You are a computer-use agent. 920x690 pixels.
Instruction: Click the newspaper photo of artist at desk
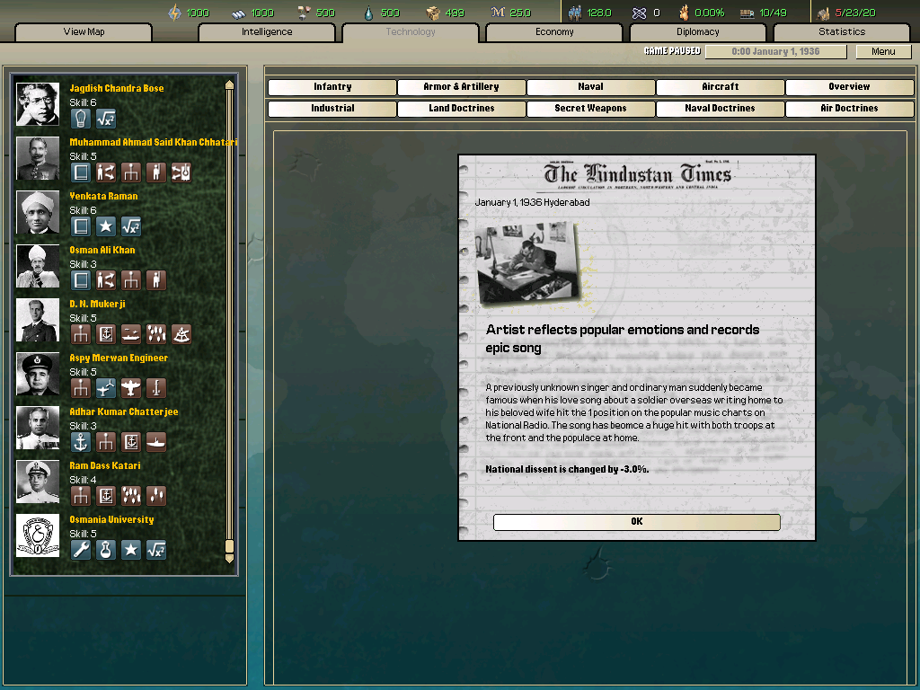[528, 263]
